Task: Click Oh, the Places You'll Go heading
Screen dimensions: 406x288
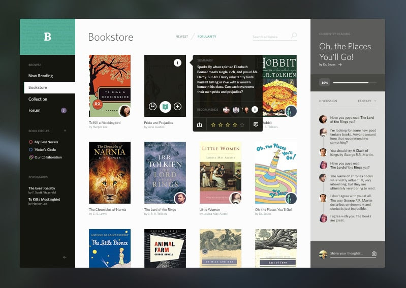Action: pos(345,51)
